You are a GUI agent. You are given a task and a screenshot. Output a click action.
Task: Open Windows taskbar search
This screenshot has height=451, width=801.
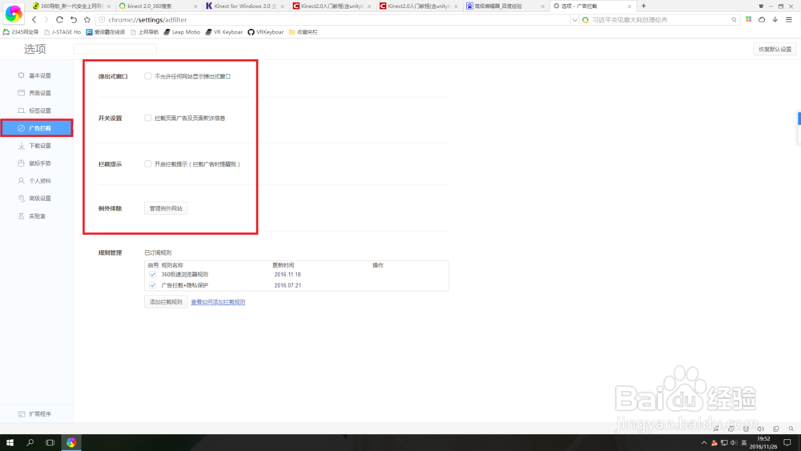coord(30,442)
